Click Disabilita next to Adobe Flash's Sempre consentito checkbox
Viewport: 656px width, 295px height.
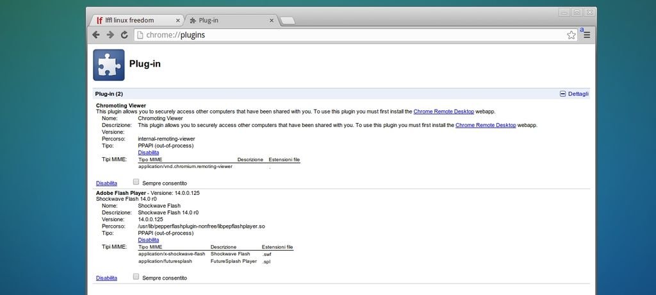(x=106, y=278)
